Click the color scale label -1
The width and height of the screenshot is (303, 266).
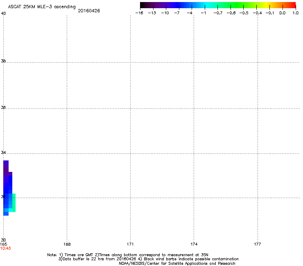(x=203, y=13)
